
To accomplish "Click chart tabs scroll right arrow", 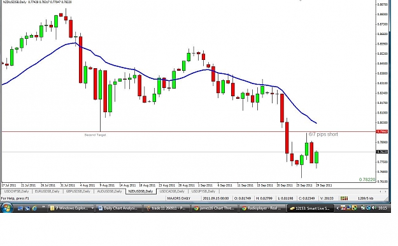I will tap(385, 191).
